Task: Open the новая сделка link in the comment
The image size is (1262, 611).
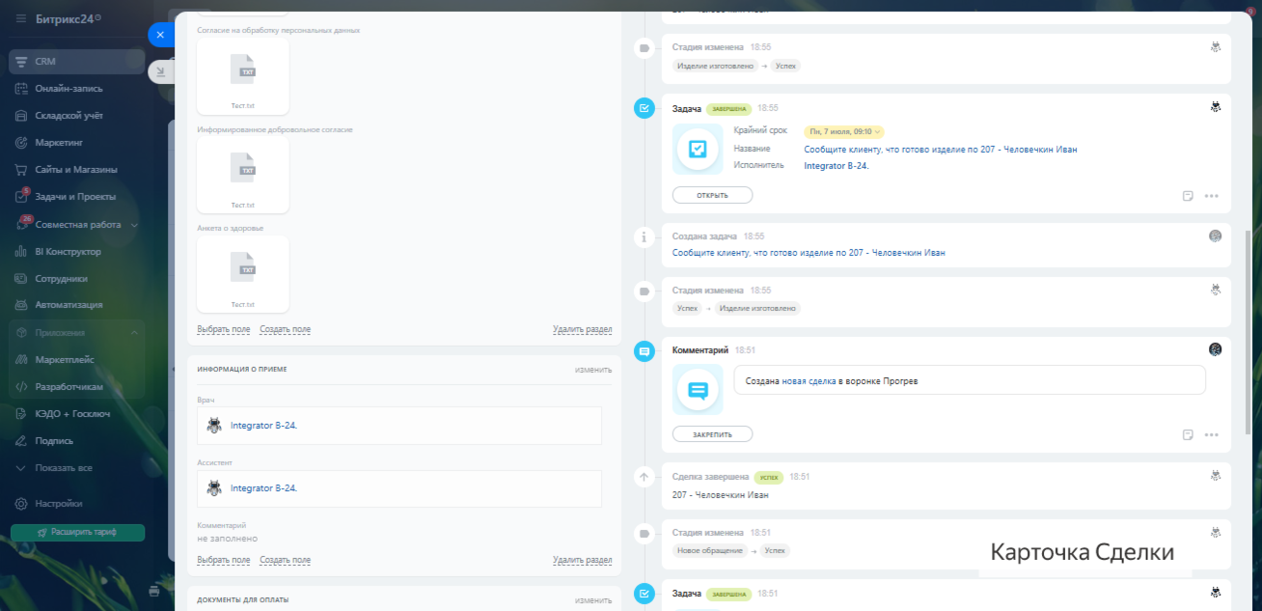Action: (809, 381)
